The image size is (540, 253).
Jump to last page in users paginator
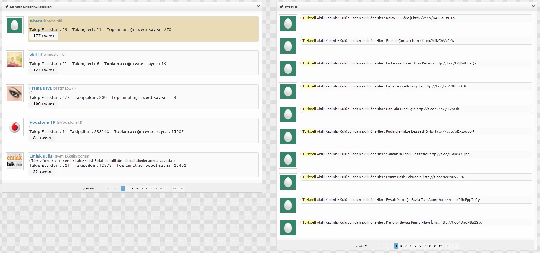pos(182,189)
